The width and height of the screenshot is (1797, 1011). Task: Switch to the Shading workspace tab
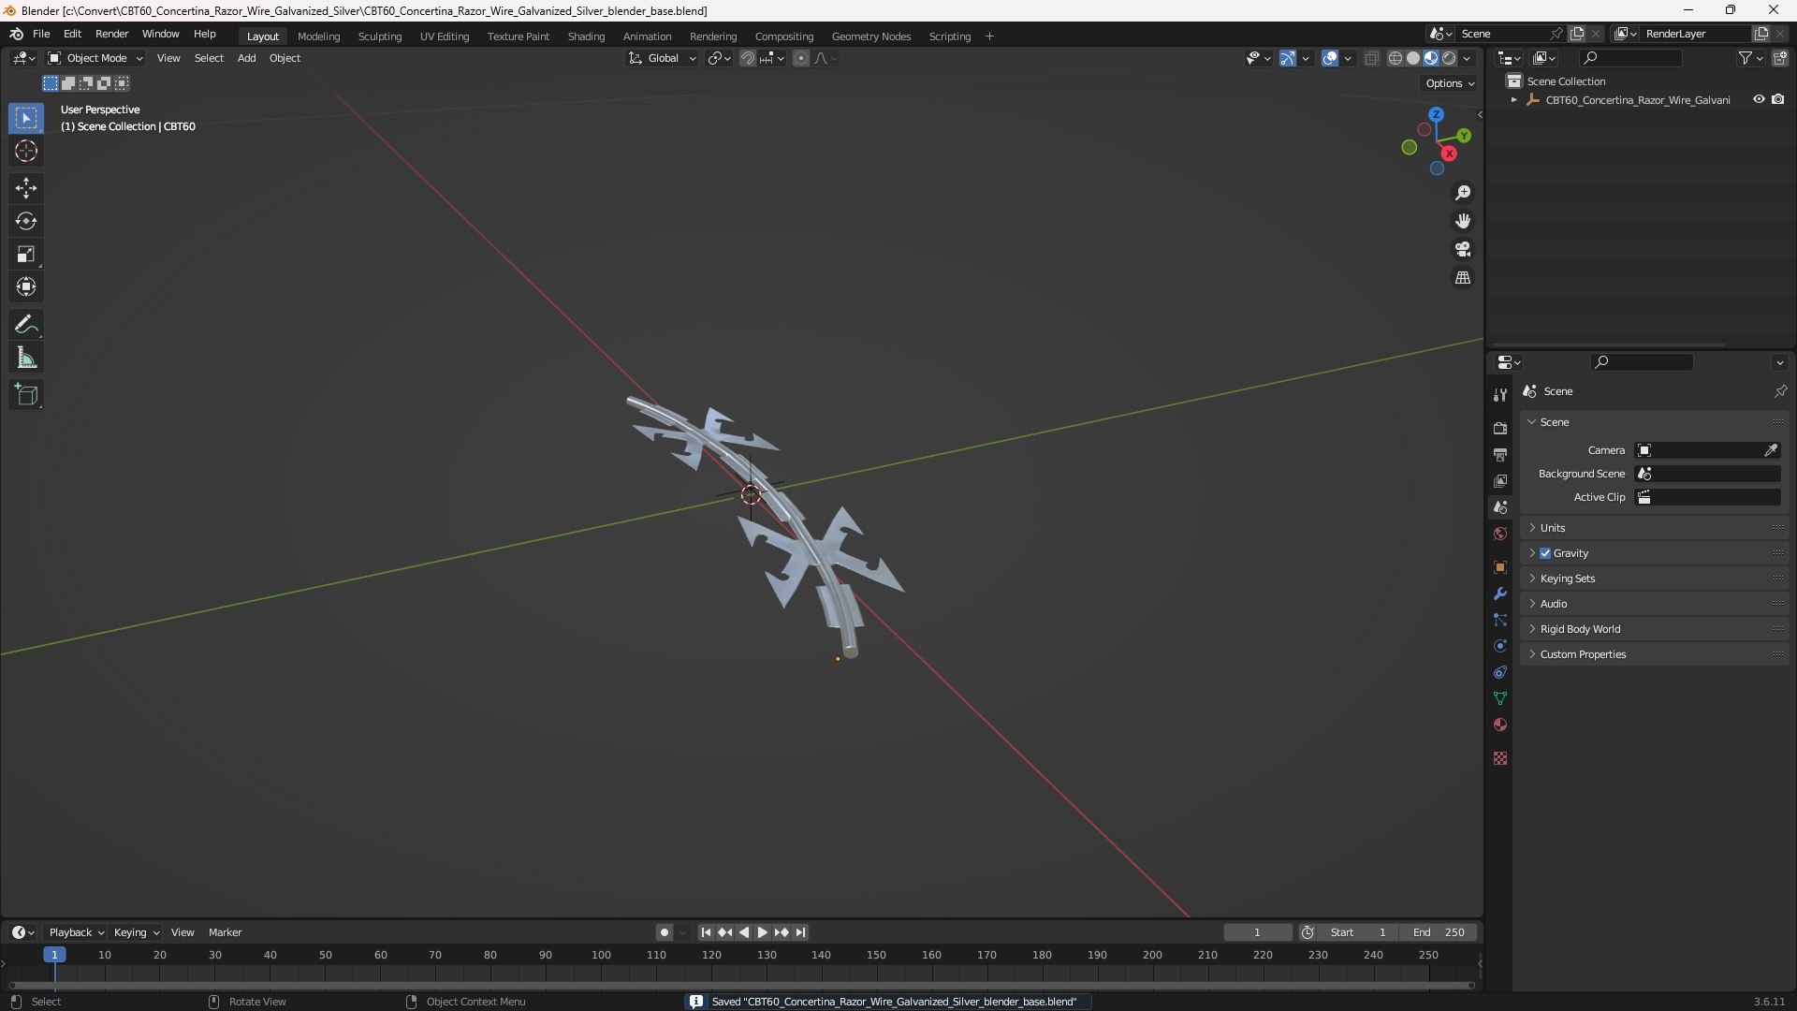pyautogui.click(x=586, y=37)
